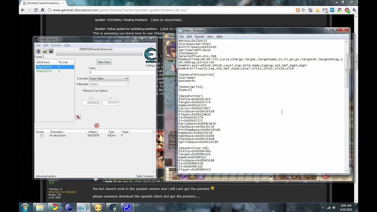Click the red no-entry clear list icon
The height and width of the screenshot is (212, 377).
[97, 125]
